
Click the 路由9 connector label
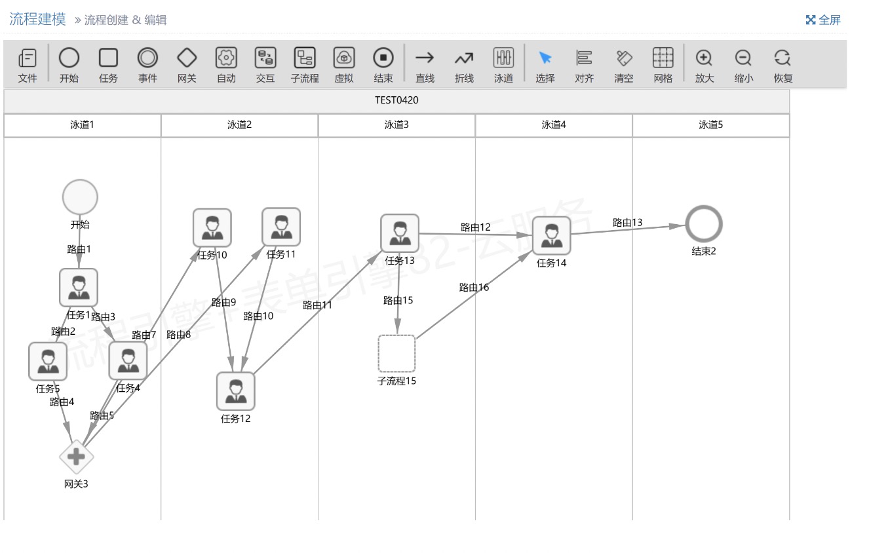[223, 302]
